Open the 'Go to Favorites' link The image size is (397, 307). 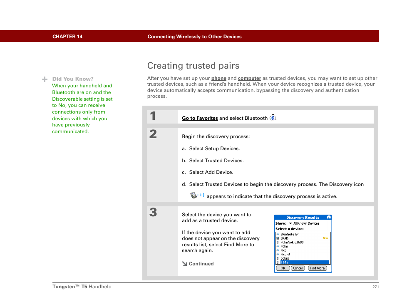[200, 118]
